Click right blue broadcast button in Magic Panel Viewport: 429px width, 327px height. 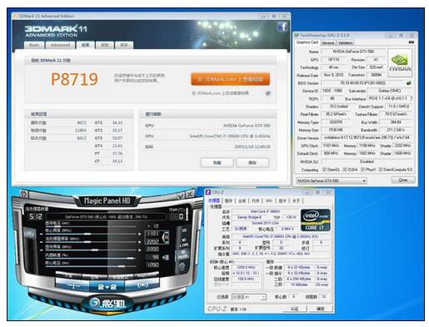pos(142,285)
